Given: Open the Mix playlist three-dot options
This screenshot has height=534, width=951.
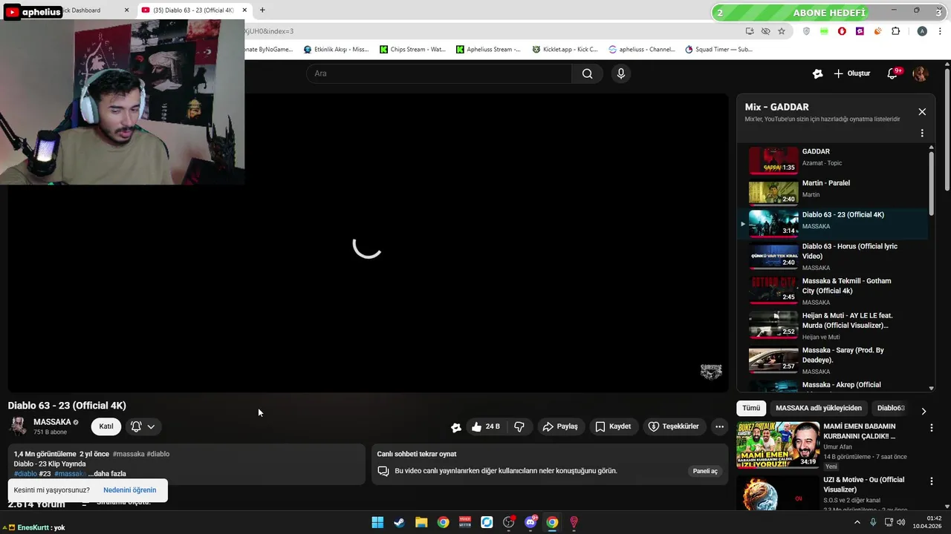Looking at the screenshot, I should click(x=922, y=133).
